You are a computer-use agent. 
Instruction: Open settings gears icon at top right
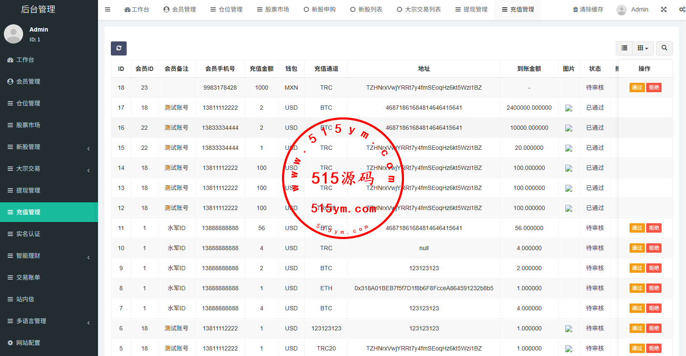pyautogui.click(x=682, y=9)
